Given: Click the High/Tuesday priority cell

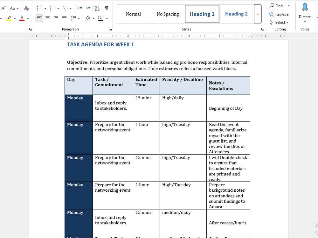Looking at the screenshot, I should tap(183, 195).
